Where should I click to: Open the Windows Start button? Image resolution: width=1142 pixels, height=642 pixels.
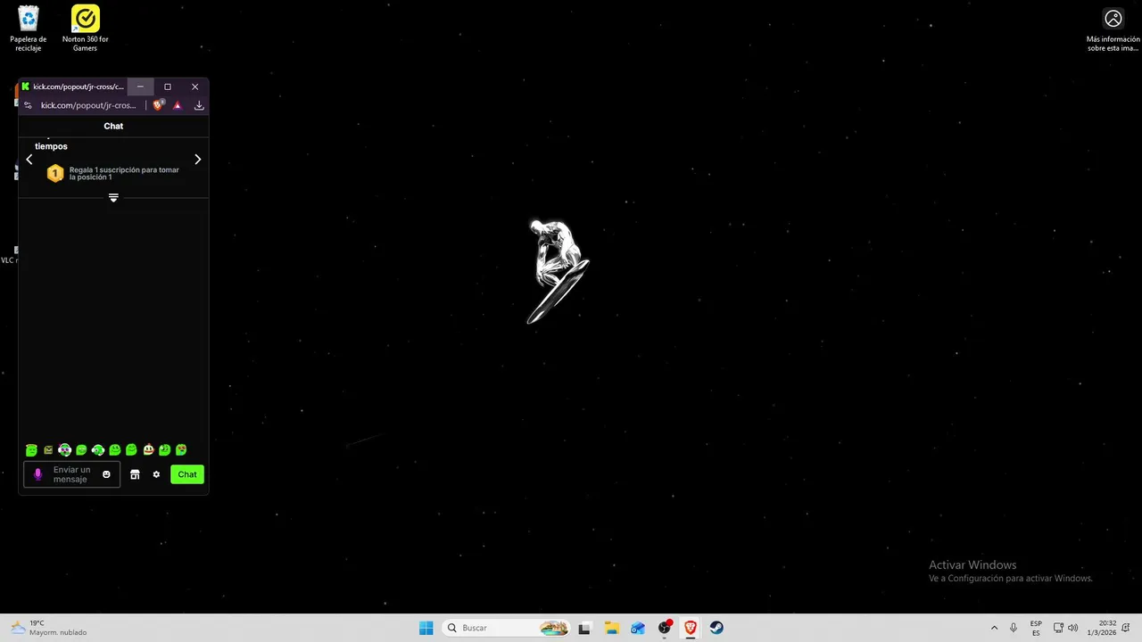(426, 628)
